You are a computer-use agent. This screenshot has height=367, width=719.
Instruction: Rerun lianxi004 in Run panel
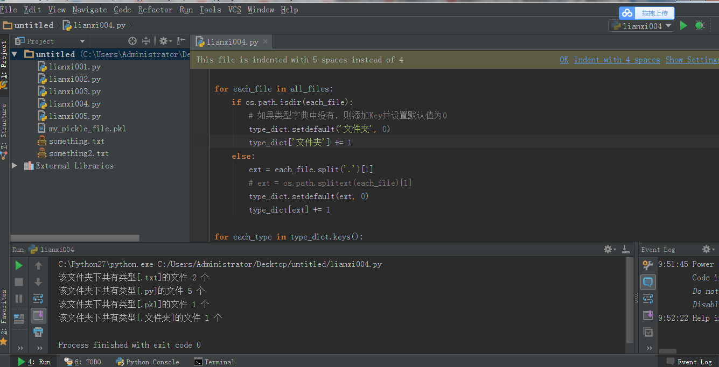click(19, 265)
